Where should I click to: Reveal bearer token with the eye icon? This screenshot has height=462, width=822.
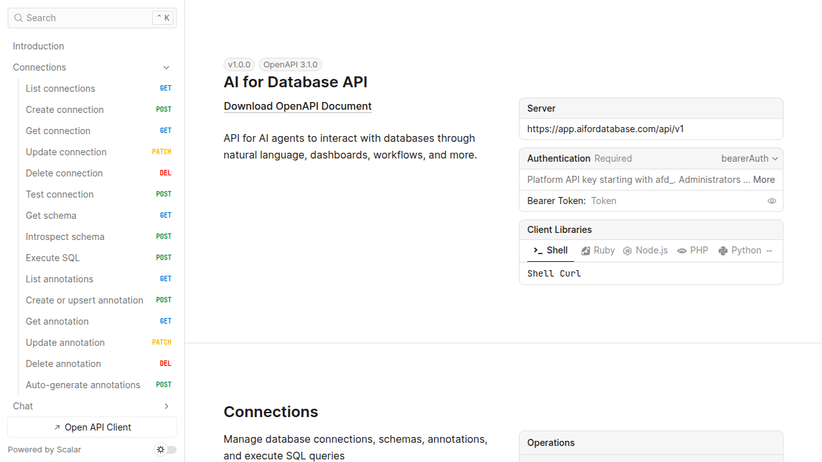coord(772,201)
